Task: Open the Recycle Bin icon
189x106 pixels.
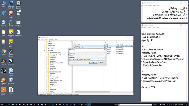Action: coord(4,23)
